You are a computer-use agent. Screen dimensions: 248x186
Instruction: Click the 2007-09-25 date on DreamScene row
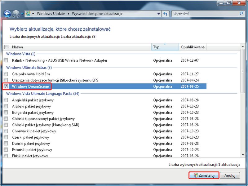tap(190, 86)
